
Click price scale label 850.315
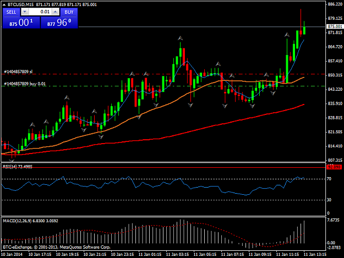(x=335, y=75)
